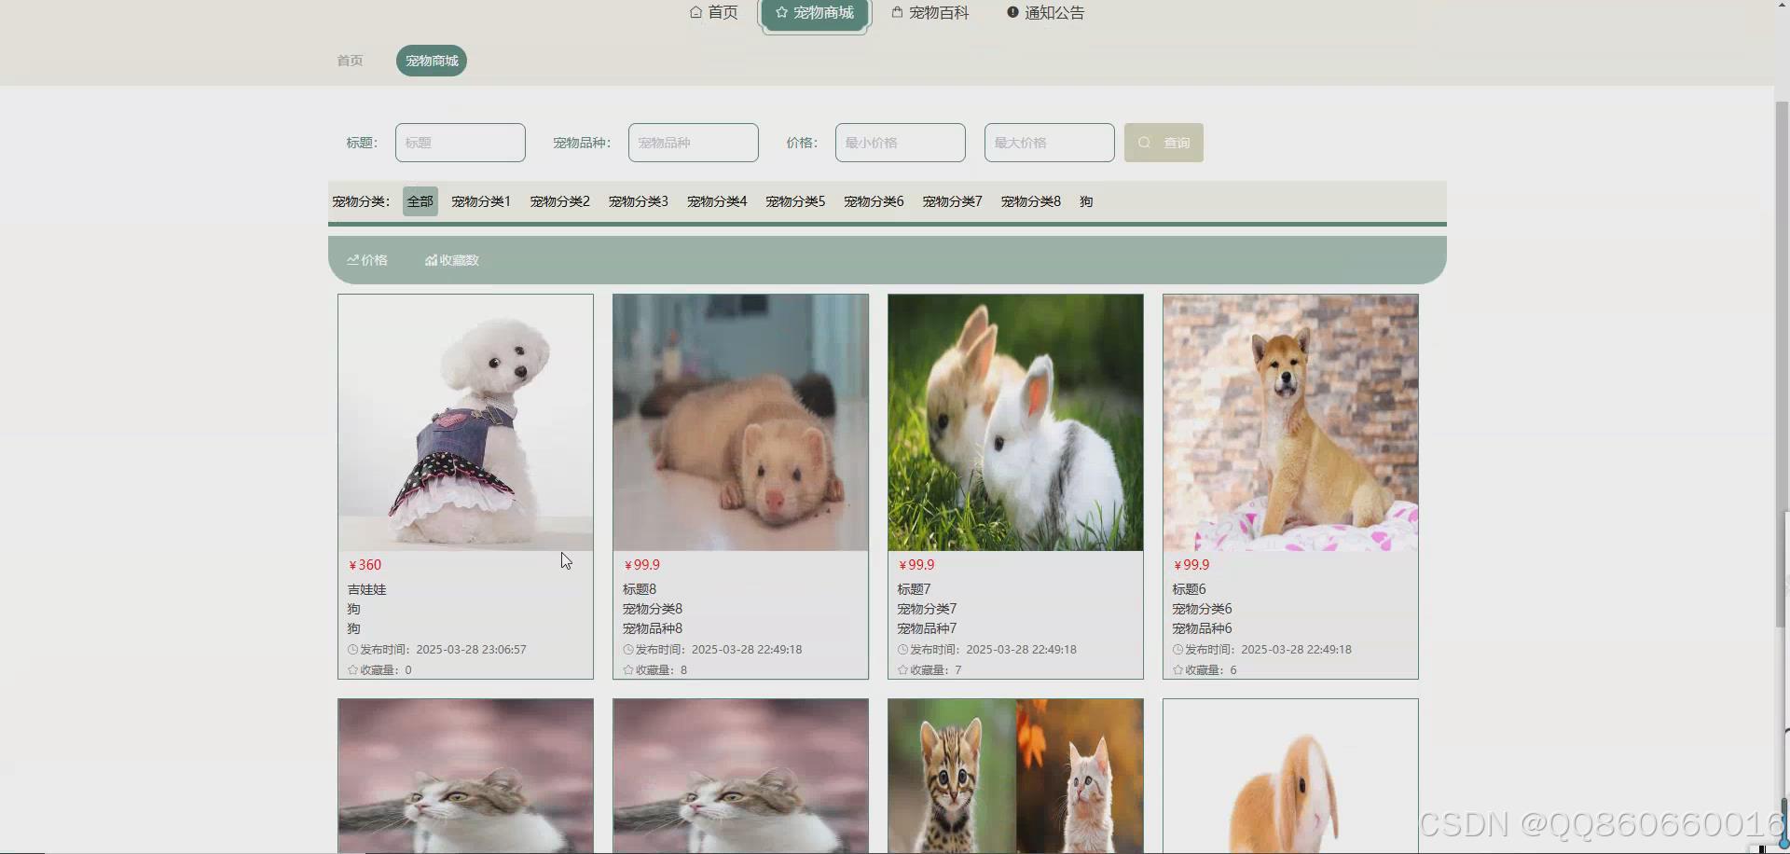This screenshot has width=1790, height=854.
Task: Click the magnifier icon in the 查询 button
Action: pyautogui.click(x=1144, y=143)
